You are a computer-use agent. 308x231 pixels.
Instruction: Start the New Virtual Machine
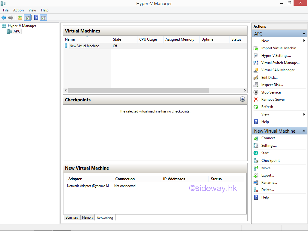tap(265, 153)
